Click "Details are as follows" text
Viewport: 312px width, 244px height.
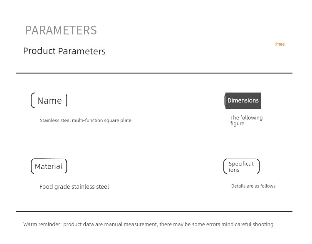coord(253,186)
